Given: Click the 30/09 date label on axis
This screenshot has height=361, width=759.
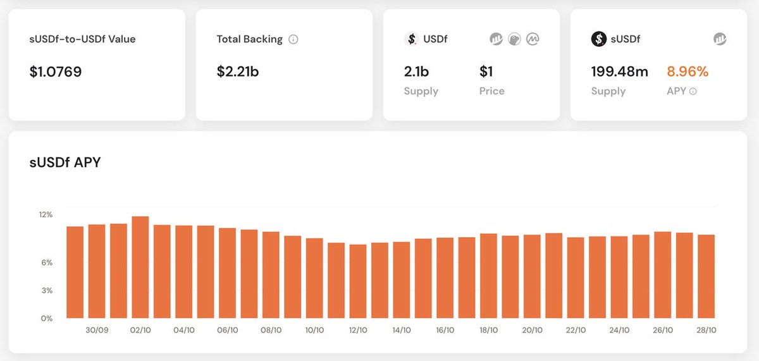Looking at the screenshot, I should (97, 330).
